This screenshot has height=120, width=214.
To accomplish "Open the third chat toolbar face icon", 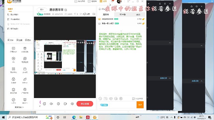I will [111, 99].
